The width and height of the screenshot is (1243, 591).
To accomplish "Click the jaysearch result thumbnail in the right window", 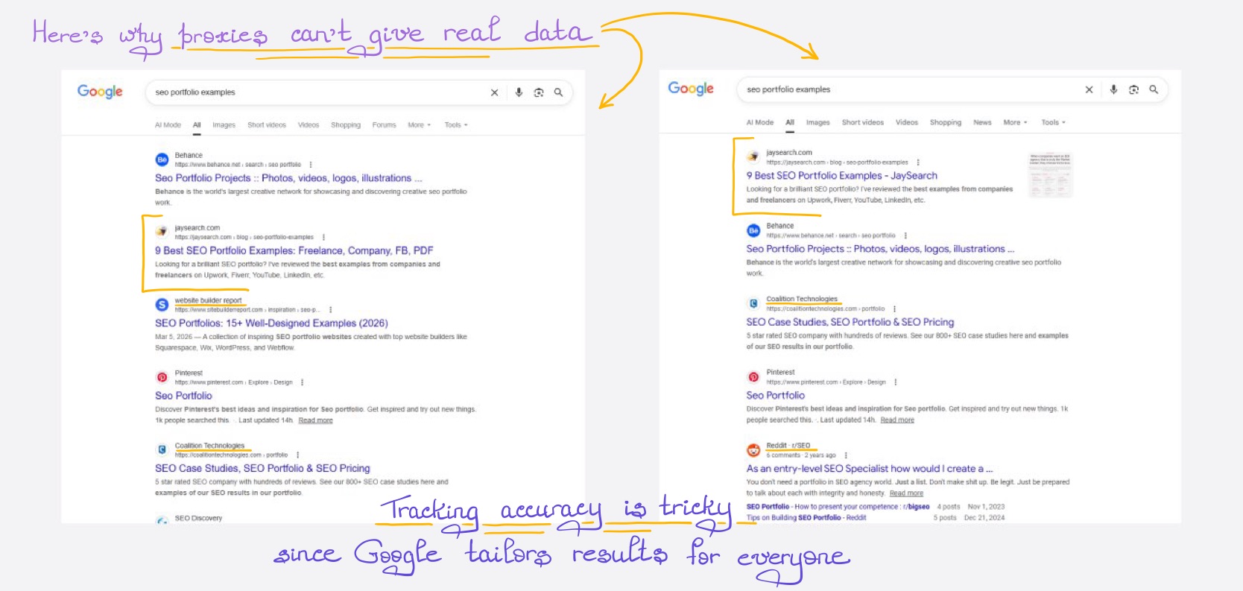I will [x=1050, y=175].
